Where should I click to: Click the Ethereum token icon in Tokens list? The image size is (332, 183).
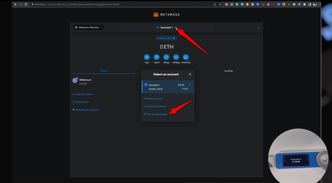point(75,80)
